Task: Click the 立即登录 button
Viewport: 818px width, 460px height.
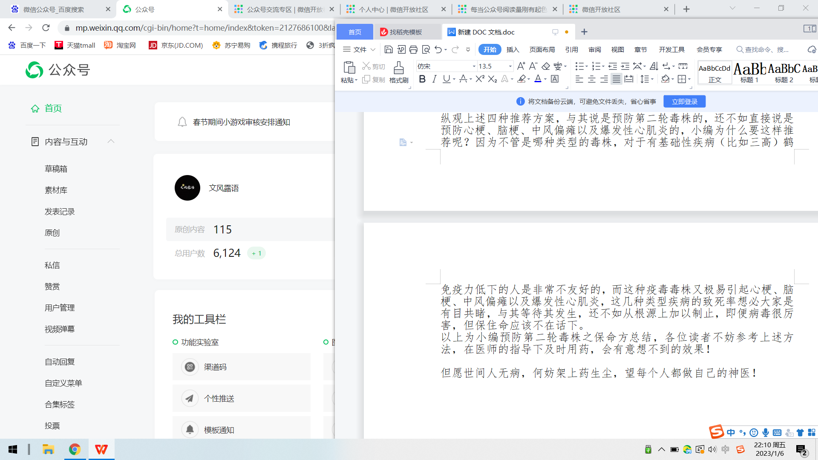Action: coord(684,101)
